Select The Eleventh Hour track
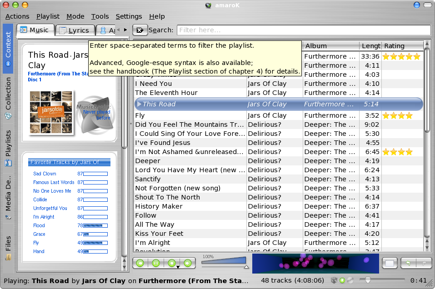The image size is (435, 289). 279,93
